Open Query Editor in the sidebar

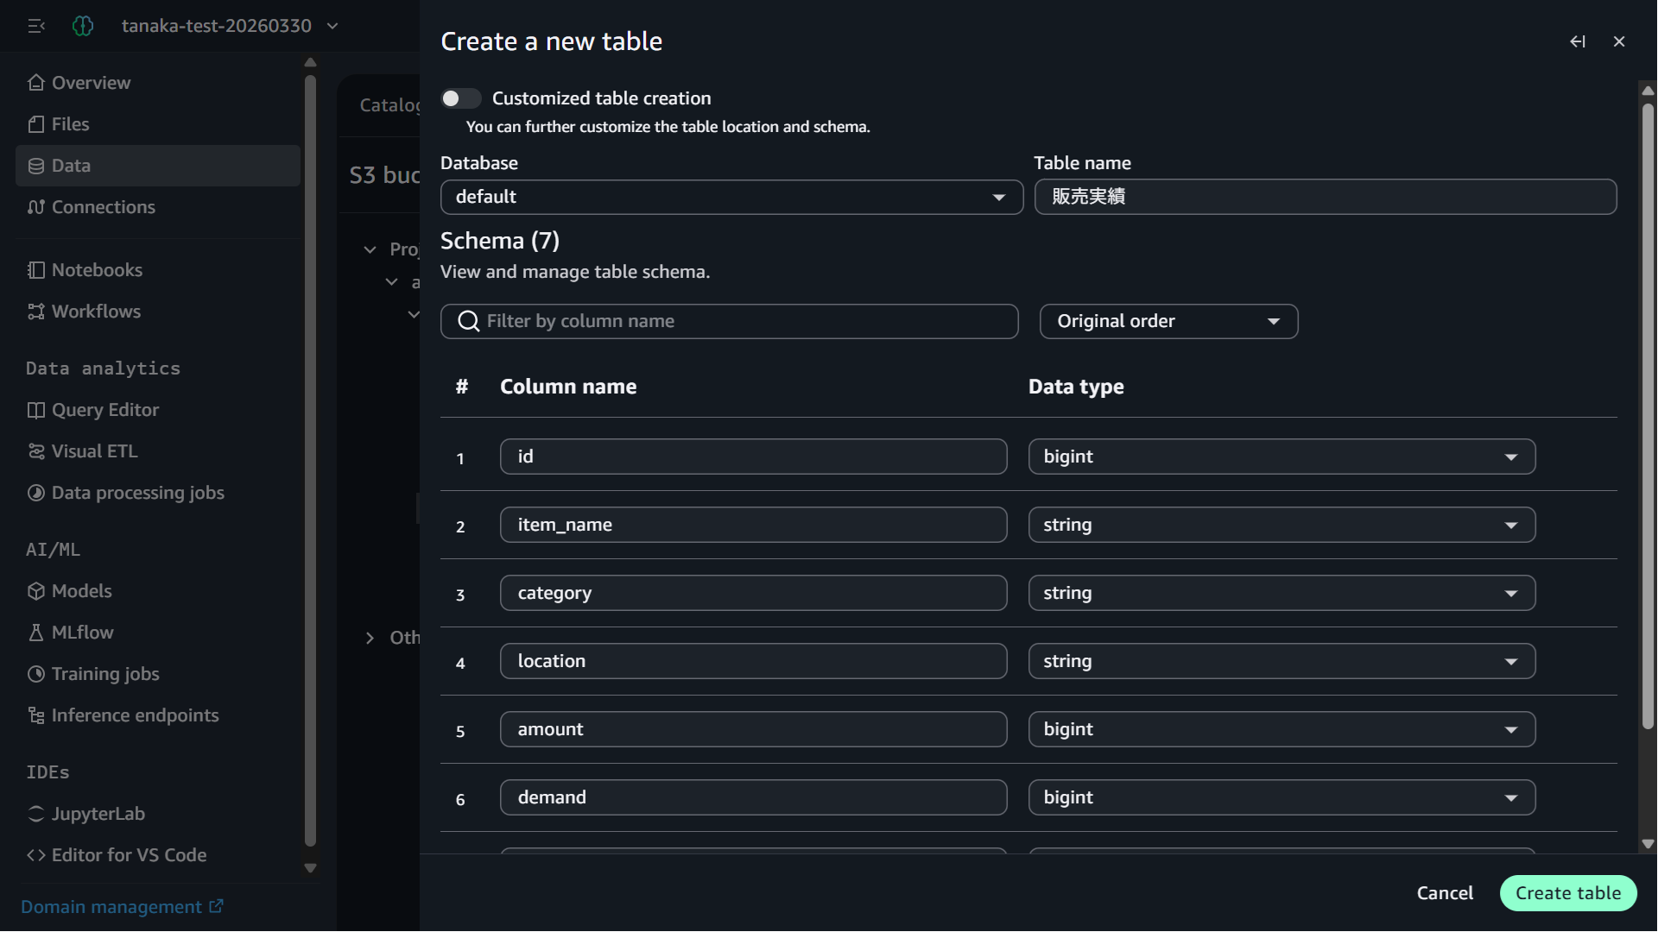pos(158,410)
